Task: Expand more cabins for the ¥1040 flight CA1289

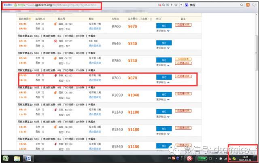Action: click(x=163, y=98)
